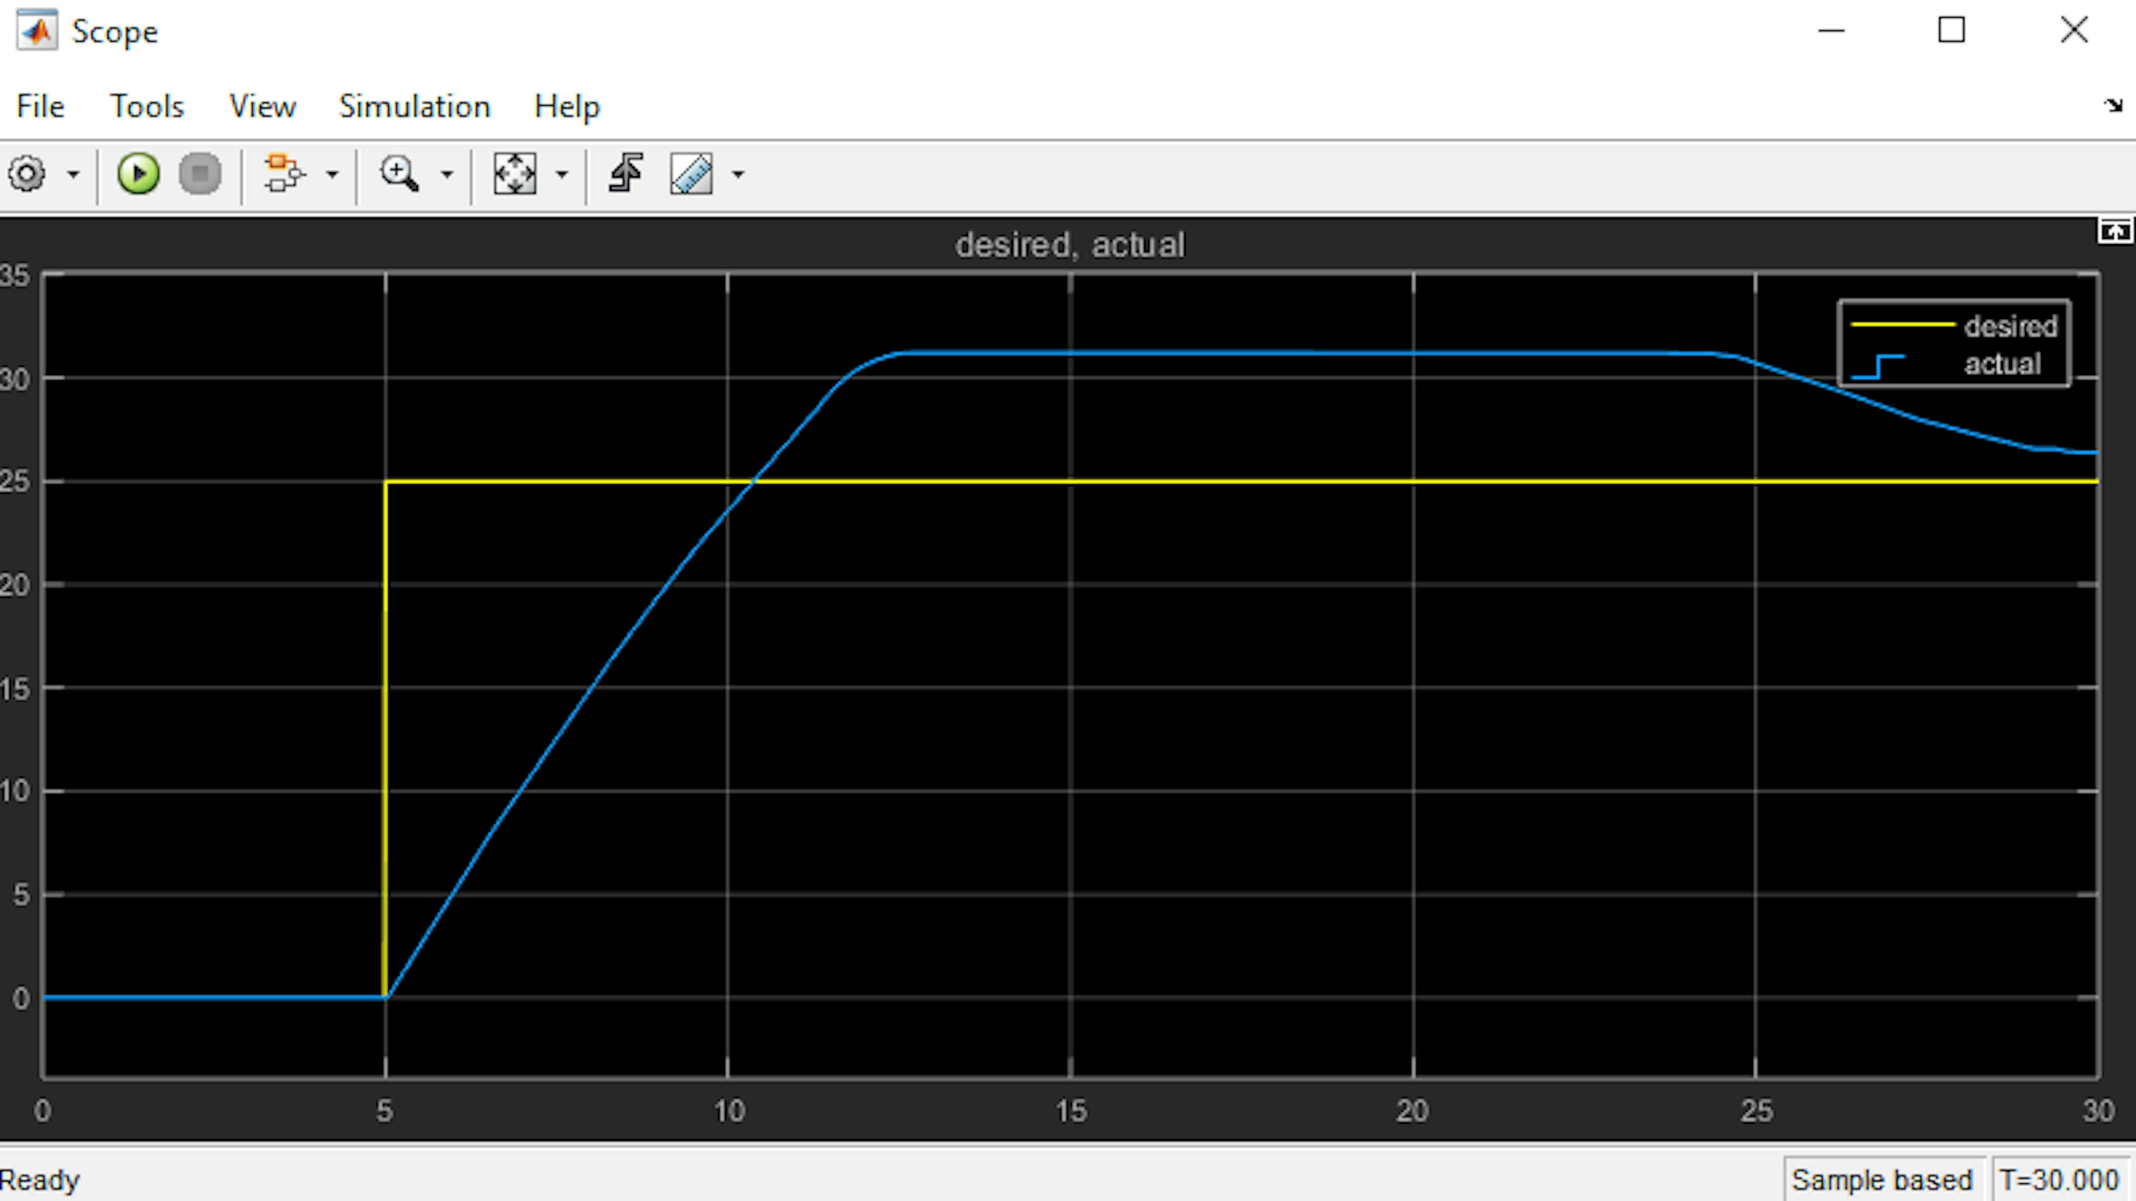
Task: Minimize the Scope window
Action: (x=1831, y=31)
